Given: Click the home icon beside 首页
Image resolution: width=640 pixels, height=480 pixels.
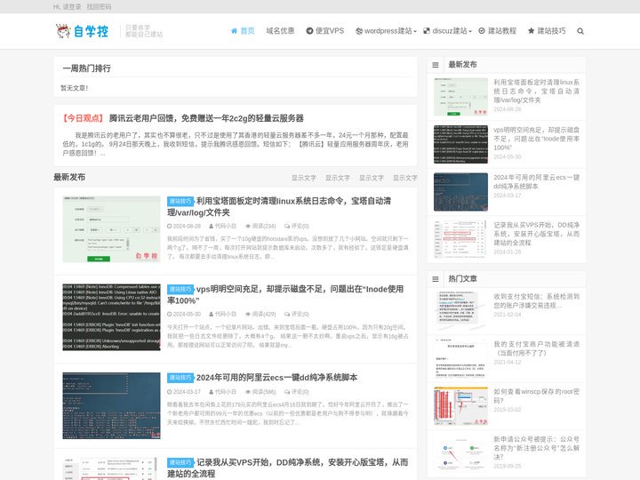Looking at the screenshot, I should [234, 31].
